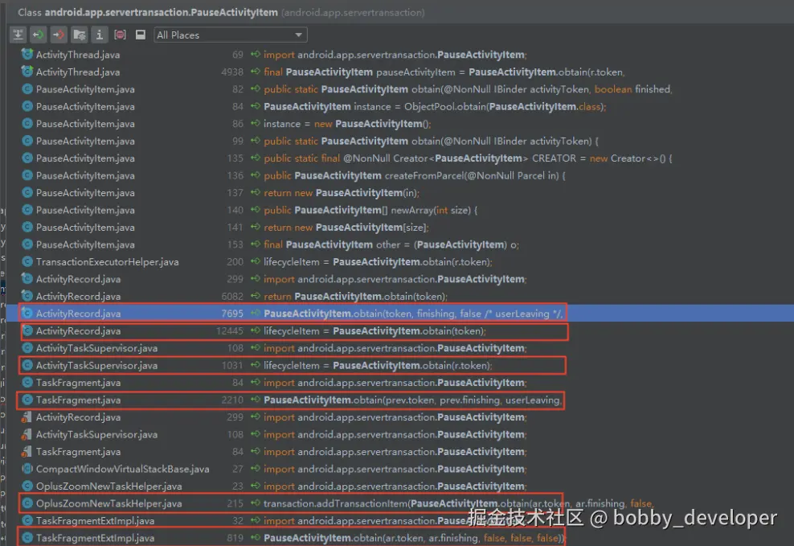Select highlighted ActivityRecord.java row at line 7695

click(x=400, y=314)
